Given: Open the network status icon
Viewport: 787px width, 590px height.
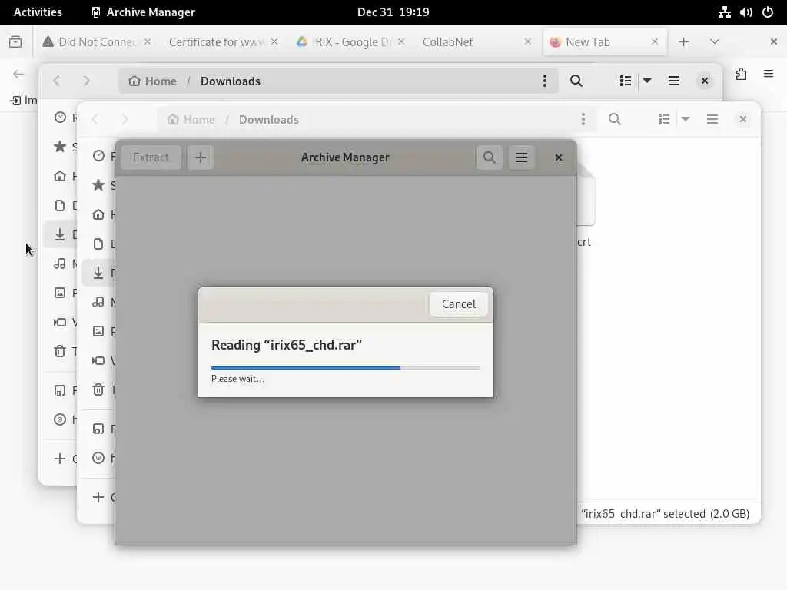Looking at the screenshot, I should pyautogui.click(x=724, y=12).
